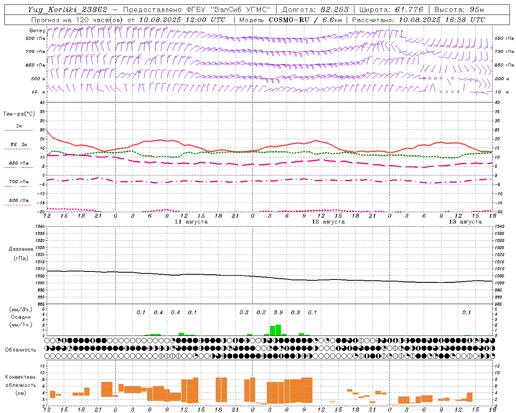Click the tallest green precipitation bar

coord(278,330)
